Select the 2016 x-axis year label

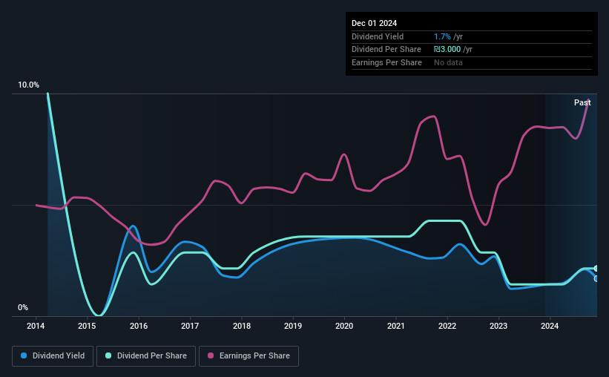[x=139, y=326]
